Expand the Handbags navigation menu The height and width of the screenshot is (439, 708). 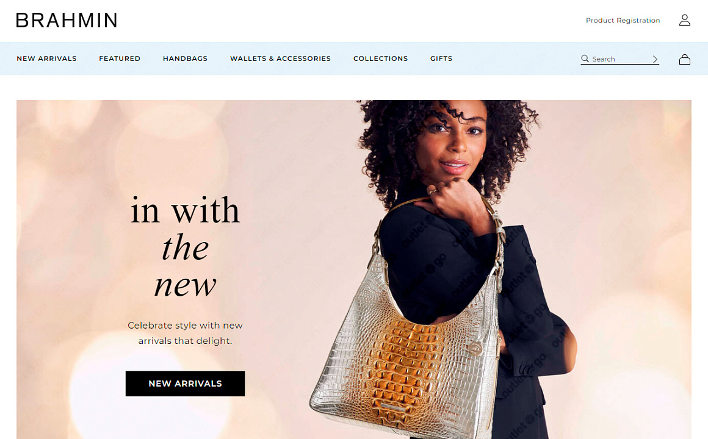[185, 59]
